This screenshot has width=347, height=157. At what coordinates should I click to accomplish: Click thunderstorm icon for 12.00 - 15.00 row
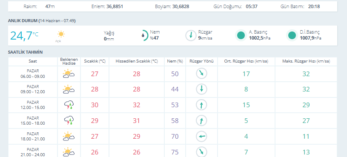(x=69, y=105)
